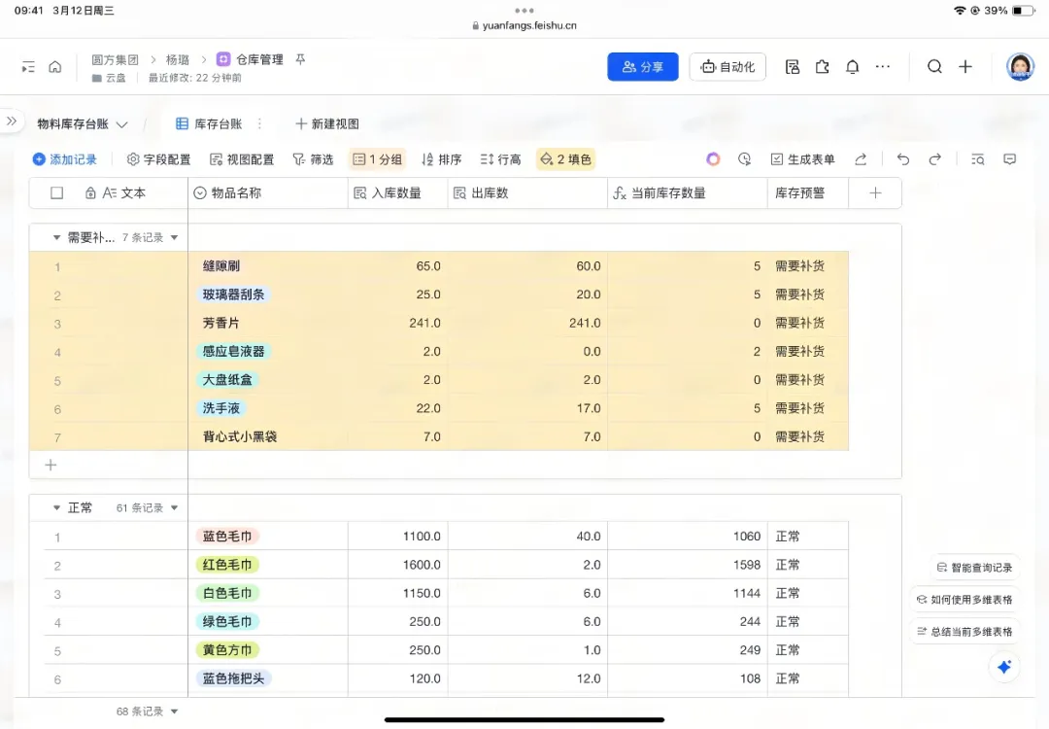This screenshot has width=1049, height=729.
Task: Open the 物品名称 column header menu
Action: click(x=267, y=193)
